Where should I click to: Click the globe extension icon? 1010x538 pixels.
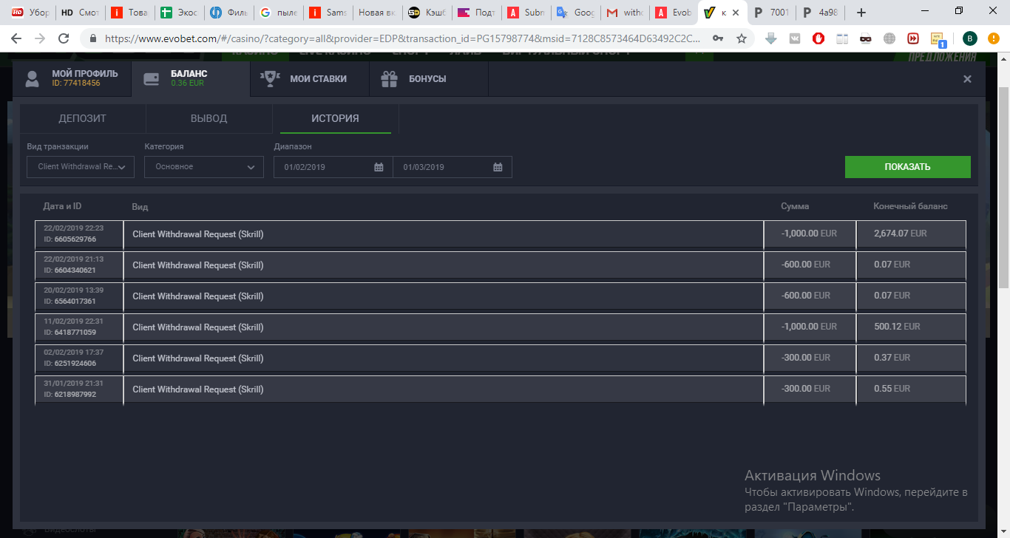click(889, 38)
